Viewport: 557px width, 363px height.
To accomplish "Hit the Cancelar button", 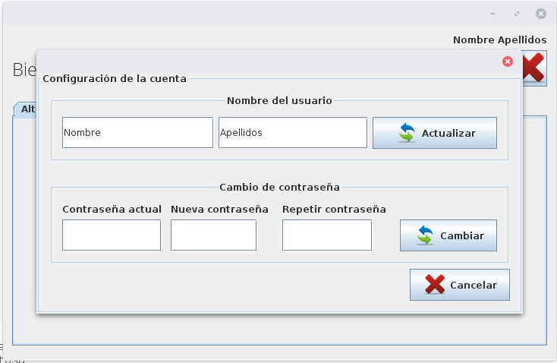I will pyautogui.click(x=459, y=285).
